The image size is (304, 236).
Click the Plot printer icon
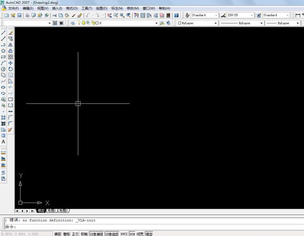pyautogui.click(x=27, y=15)
